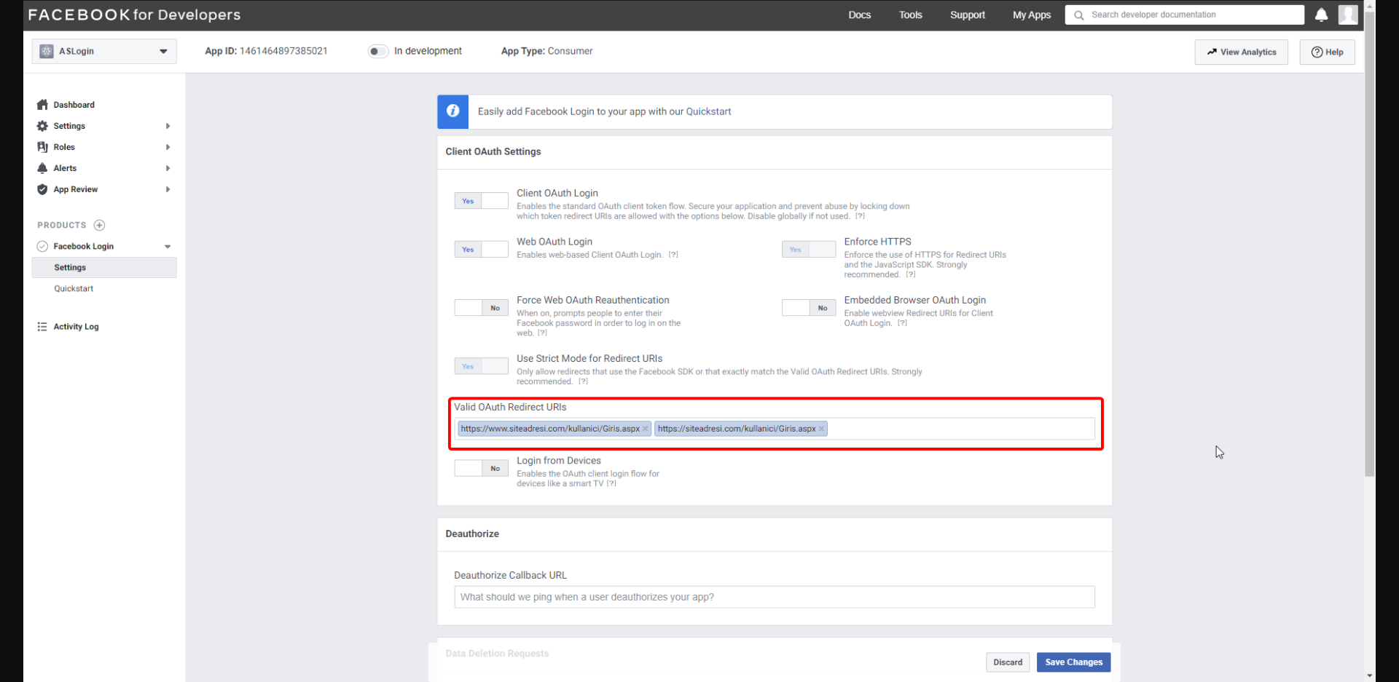Open Activity Log
Viewport: 1399px width, 682px height.
[x=76, y=327]
